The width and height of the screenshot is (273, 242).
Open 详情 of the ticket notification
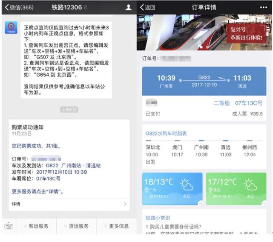point(69,204)
